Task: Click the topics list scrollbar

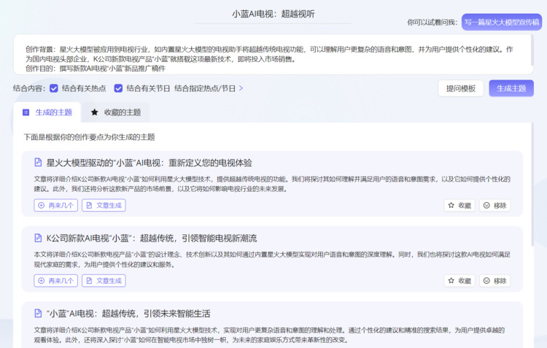Action: tap(532, 185)
